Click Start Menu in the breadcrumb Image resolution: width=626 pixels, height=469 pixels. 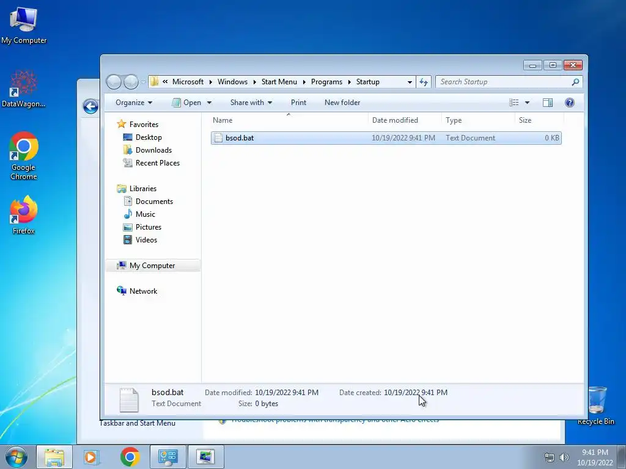click(x=279, y=82)
